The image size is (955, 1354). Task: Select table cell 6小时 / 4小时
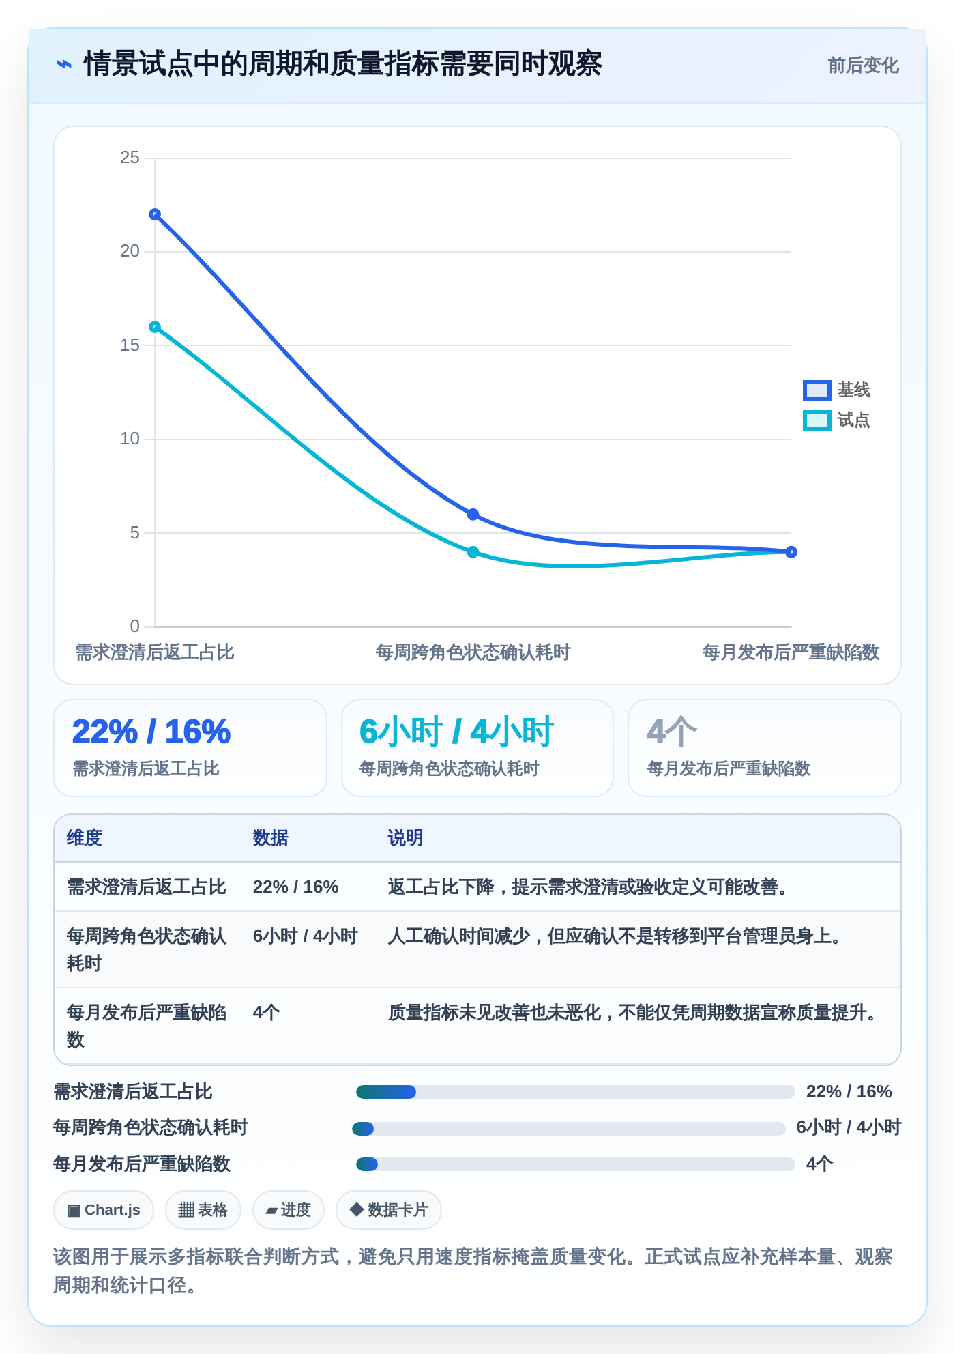click(x=305, y=936)
